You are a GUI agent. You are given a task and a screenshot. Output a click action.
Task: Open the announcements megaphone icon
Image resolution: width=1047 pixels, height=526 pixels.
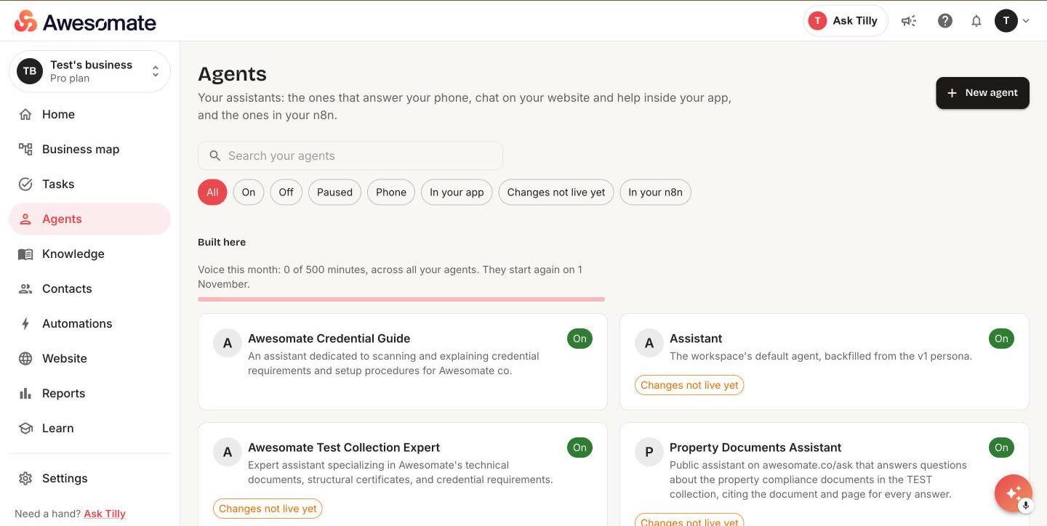[909, 21]
